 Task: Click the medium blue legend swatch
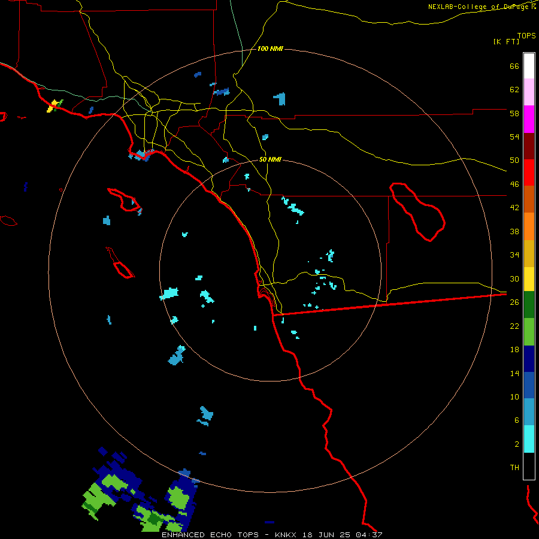529,385
